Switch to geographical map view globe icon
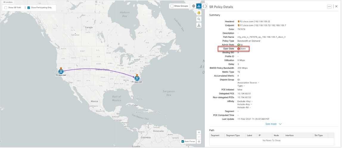The width and height of the screenshot is (342, 148). click(x=194, y=6)
